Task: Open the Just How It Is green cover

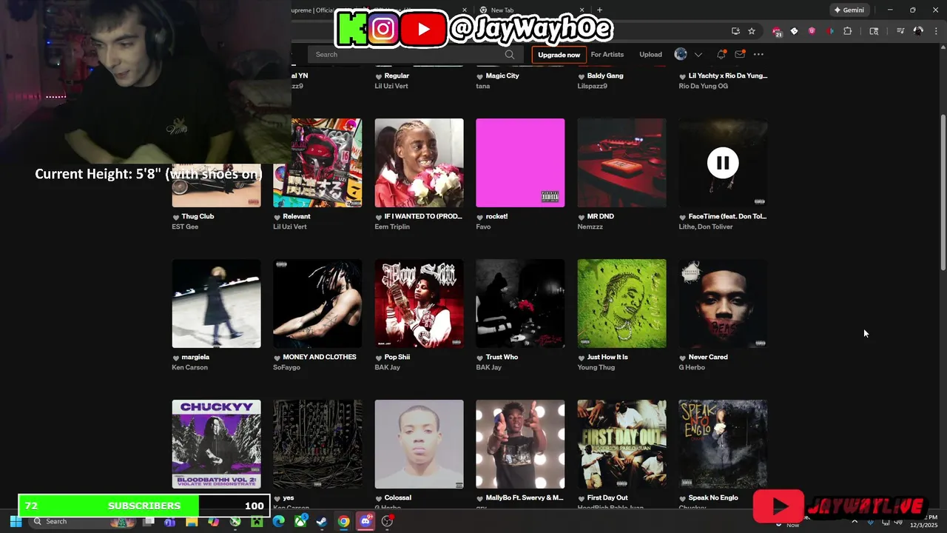Action: (x=621, y=304)
